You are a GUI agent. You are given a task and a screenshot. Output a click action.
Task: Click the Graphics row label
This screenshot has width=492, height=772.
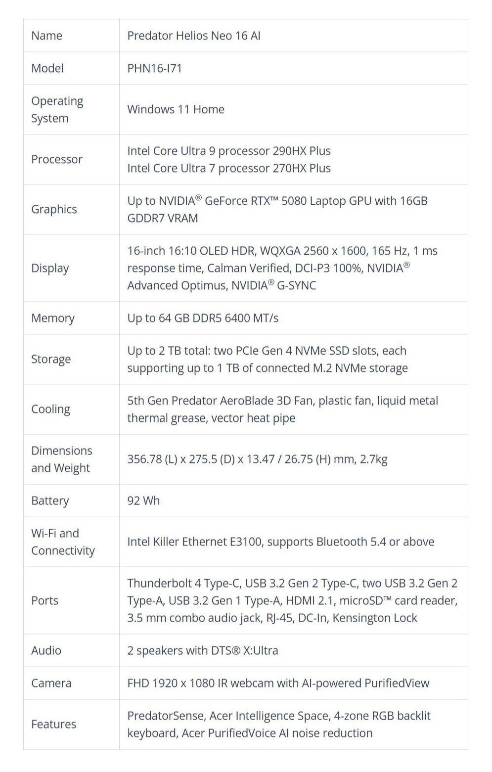click(x=54, y=209)
